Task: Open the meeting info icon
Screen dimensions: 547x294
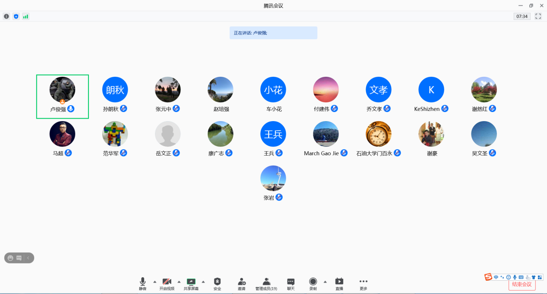Action: 6,16
